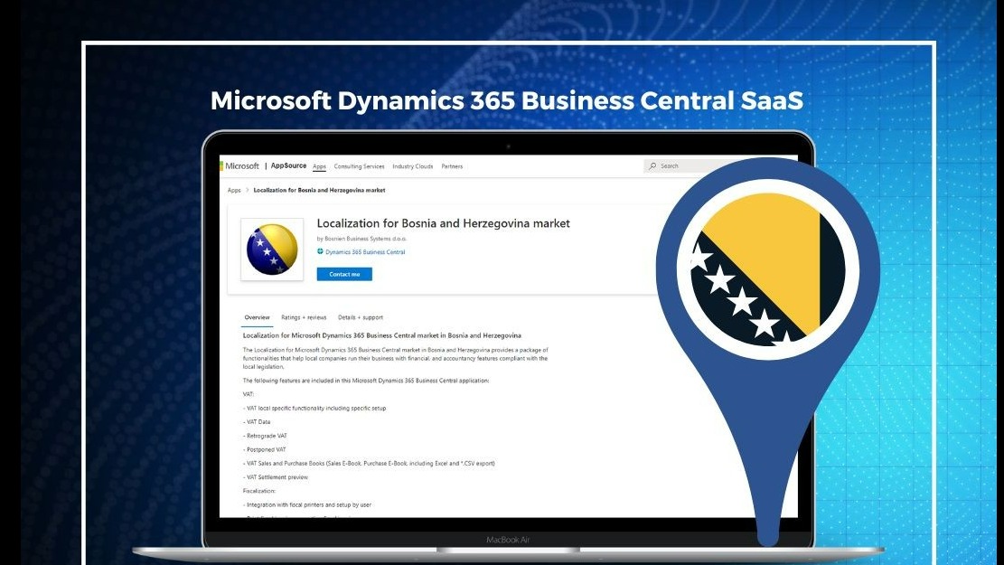The width and height of the screenshot is (1004, 565).
Task: Click the app title 'Localization for Bosnia and Herzegovina market'
Action: pos(443,223)
